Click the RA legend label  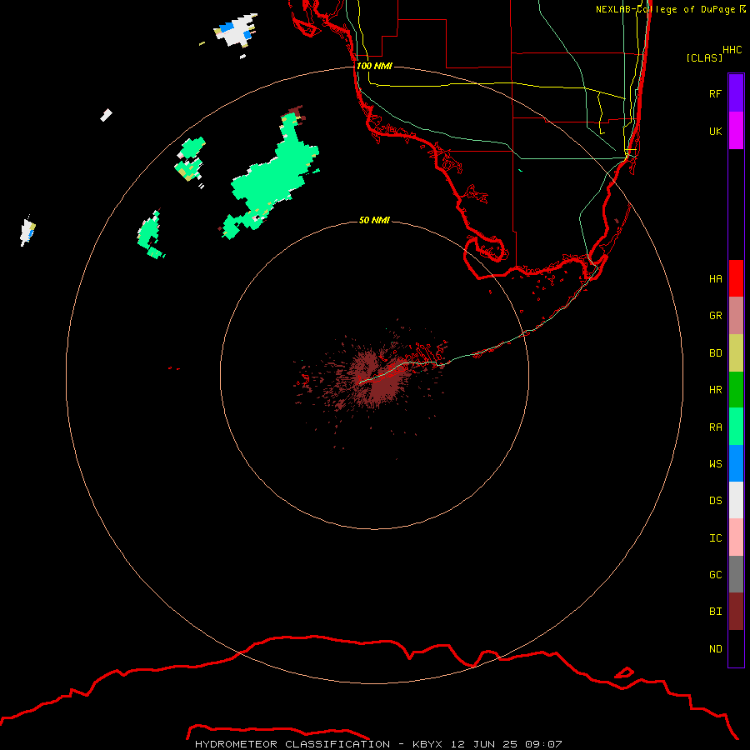pyautogui.click(x=715, y=427)
